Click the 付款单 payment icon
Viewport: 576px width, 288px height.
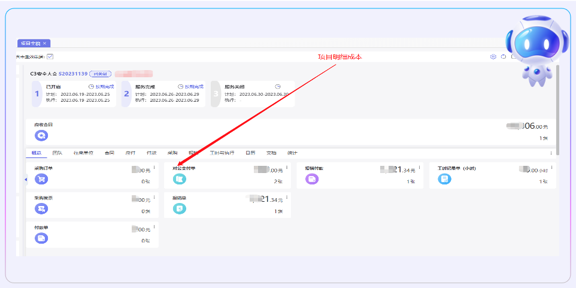41,238
